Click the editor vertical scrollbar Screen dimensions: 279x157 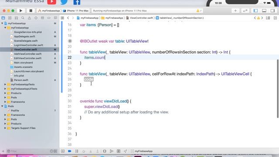click(x=278, y=89)
